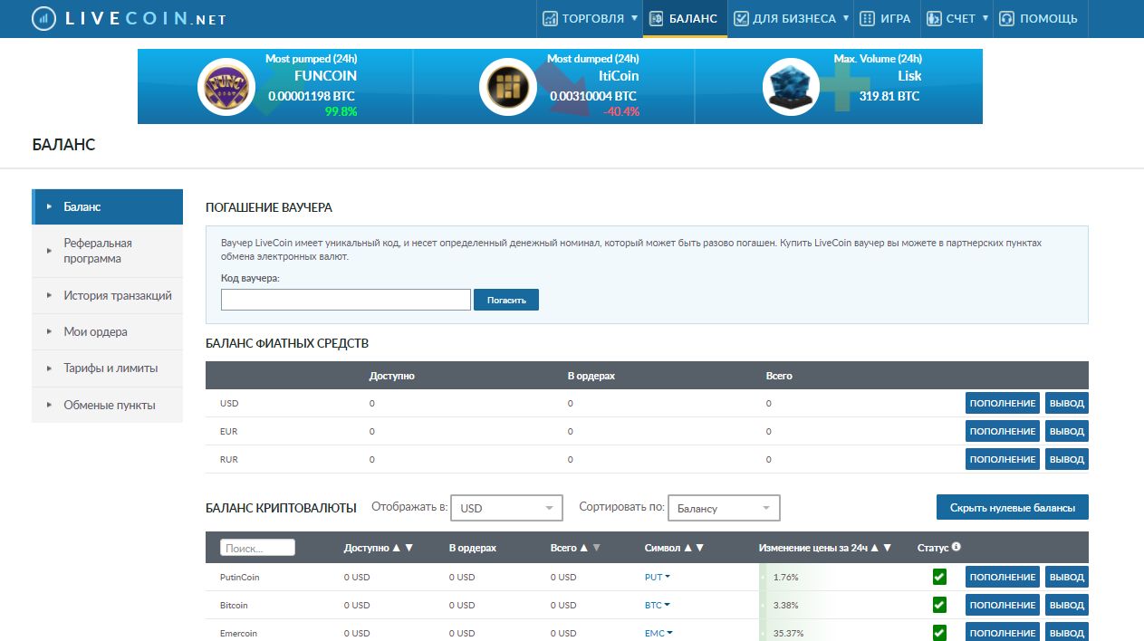Click the voucher code input field

tap(345, 300)
